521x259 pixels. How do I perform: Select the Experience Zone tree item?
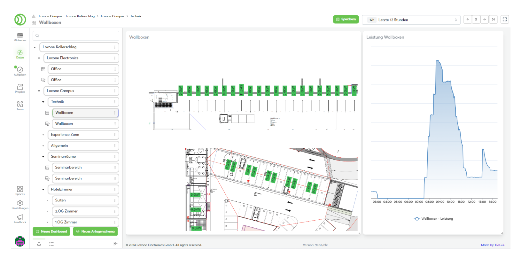point(65,135)
